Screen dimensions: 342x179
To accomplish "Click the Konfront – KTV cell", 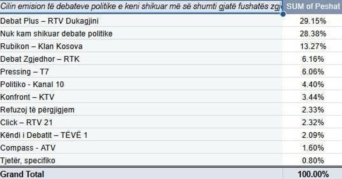I will (27, 97).
